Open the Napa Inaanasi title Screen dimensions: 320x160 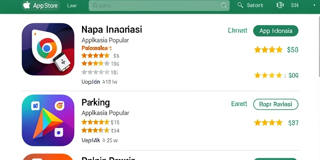(112, 30)
